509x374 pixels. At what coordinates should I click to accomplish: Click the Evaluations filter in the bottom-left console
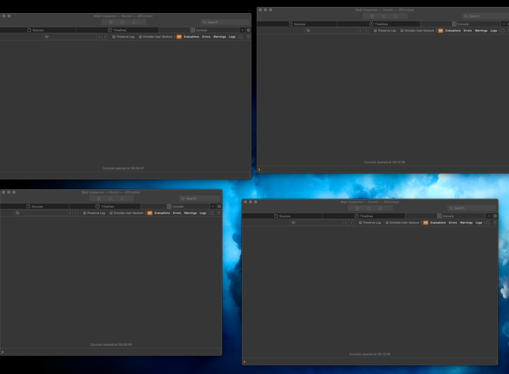pyautogui.click(x=162, y=213)
